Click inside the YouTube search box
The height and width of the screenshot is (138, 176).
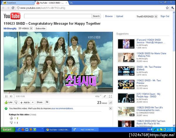58,16
